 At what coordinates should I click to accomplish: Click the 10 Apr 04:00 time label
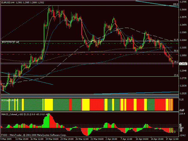[x=142, y=139]
